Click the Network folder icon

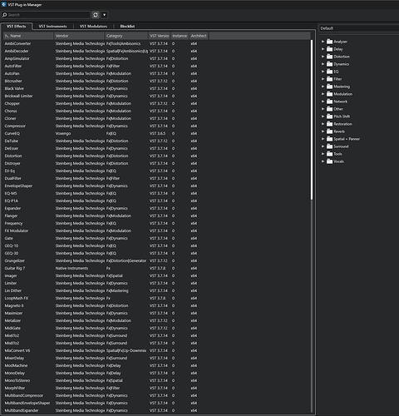(x=329, y=102)
